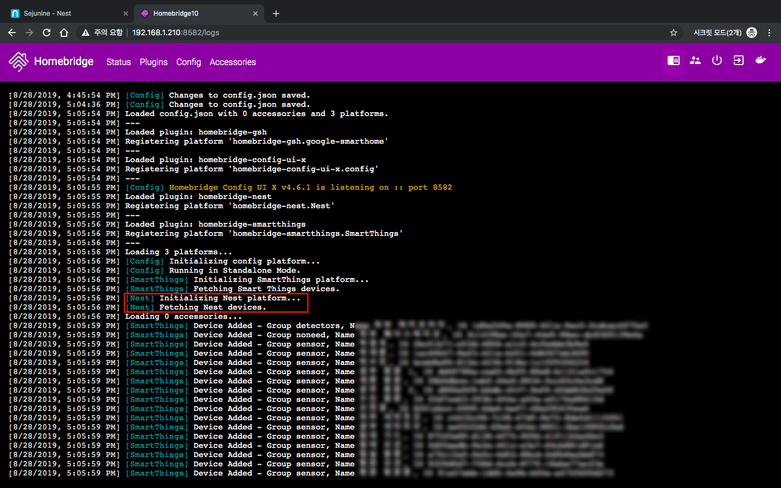The image size is (781, 488).
Task: Click the address bar URL
Action: coord(176,33)
